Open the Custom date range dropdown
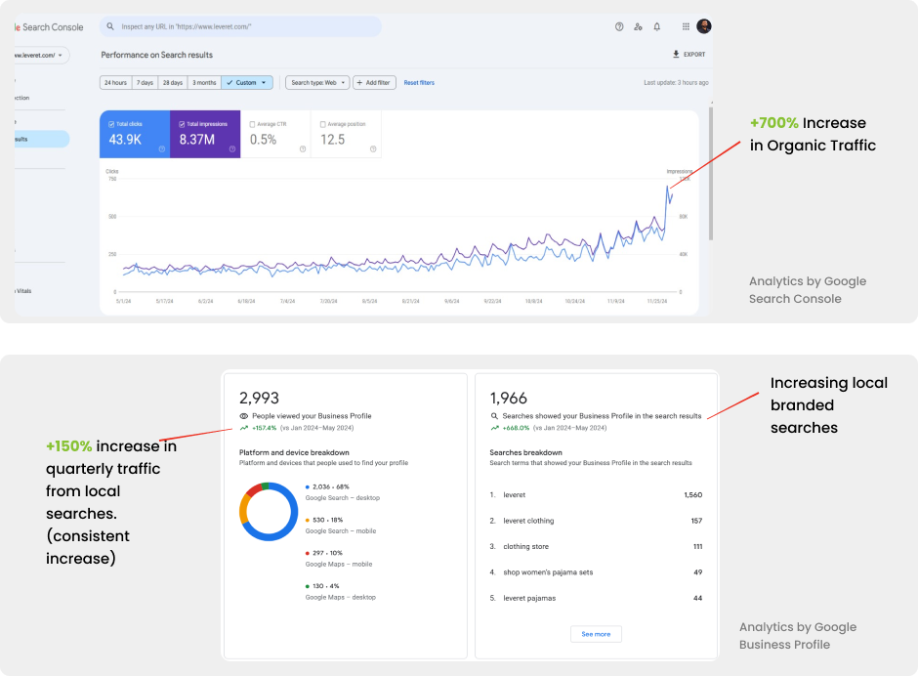This screenshot has height=676, width=918. click(247, 83)
